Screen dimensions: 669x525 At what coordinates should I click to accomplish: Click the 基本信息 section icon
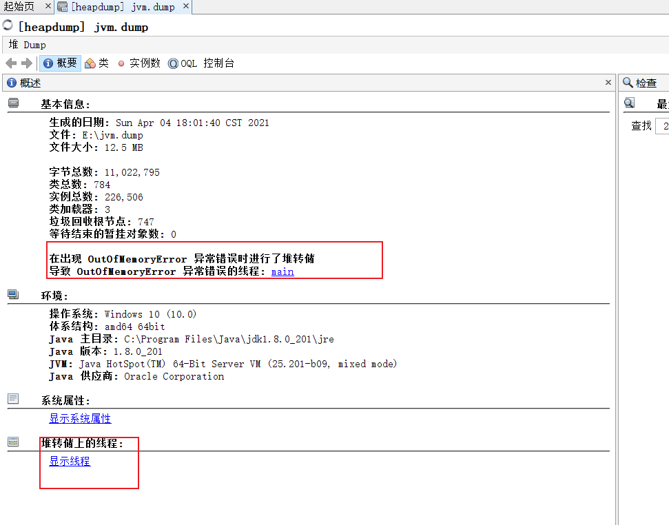pos(14,103)
